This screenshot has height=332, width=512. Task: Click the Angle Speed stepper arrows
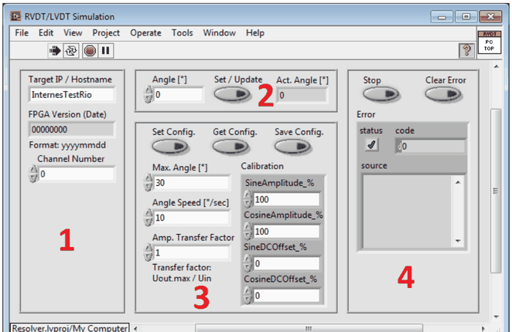(148, 217)
